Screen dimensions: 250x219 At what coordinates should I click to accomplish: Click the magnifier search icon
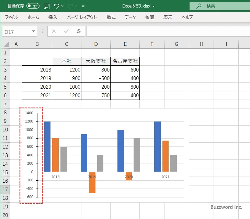point(198,6)
